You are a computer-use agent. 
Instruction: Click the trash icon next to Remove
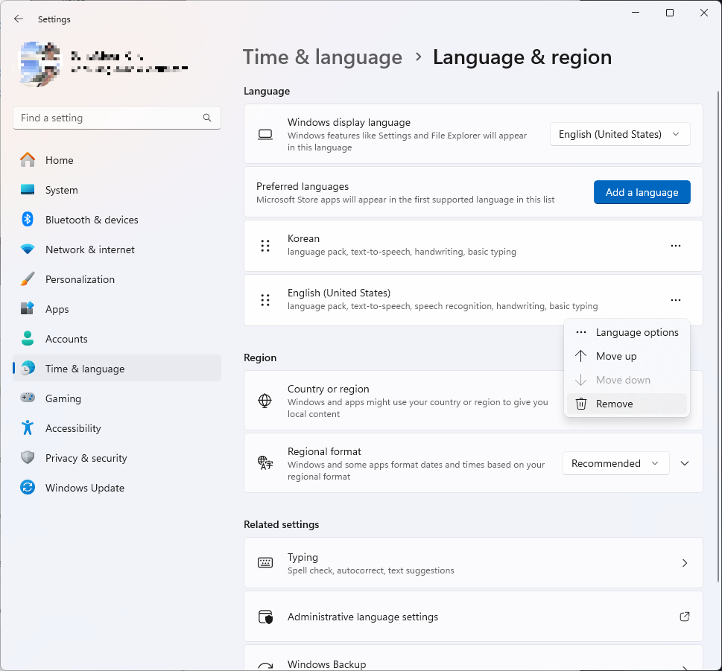(581, 404)
